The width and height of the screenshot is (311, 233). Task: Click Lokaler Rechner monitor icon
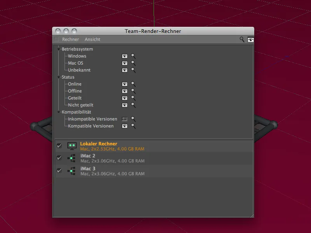click(x=72, y=146)
